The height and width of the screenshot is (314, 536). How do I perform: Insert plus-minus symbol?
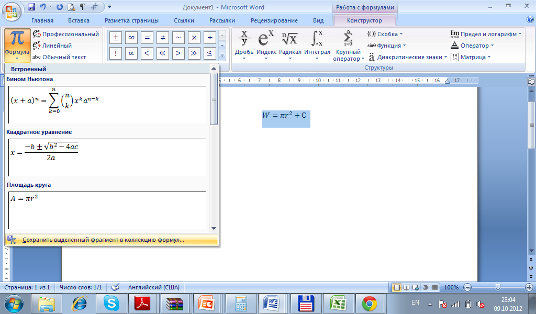point(116,38)
